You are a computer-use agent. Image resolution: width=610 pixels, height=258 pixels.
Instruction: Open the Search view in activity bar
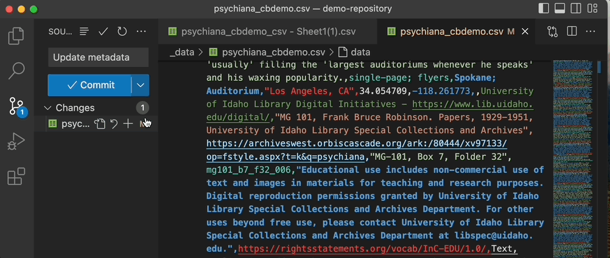click(x=16, y=71)
